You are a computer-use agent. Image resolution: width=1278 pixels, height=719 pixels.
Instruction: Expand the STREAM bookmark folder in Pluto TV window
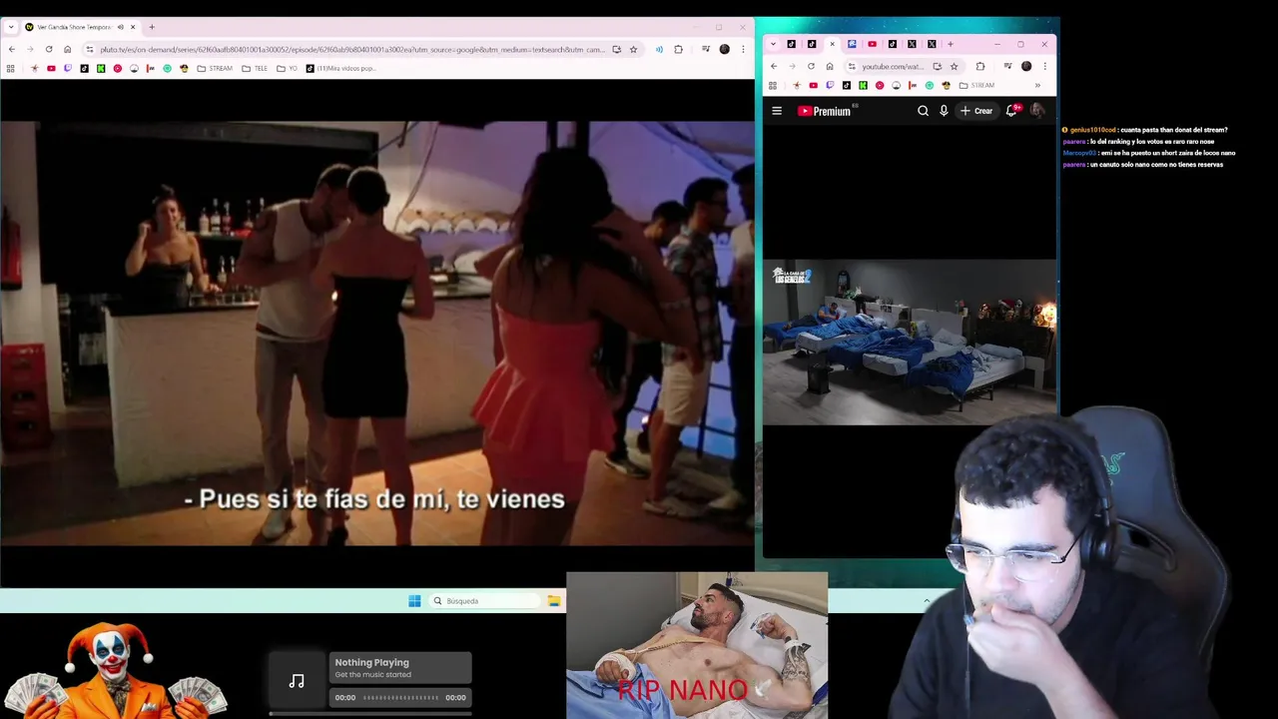pyautogui.click(x=215, y=69)
